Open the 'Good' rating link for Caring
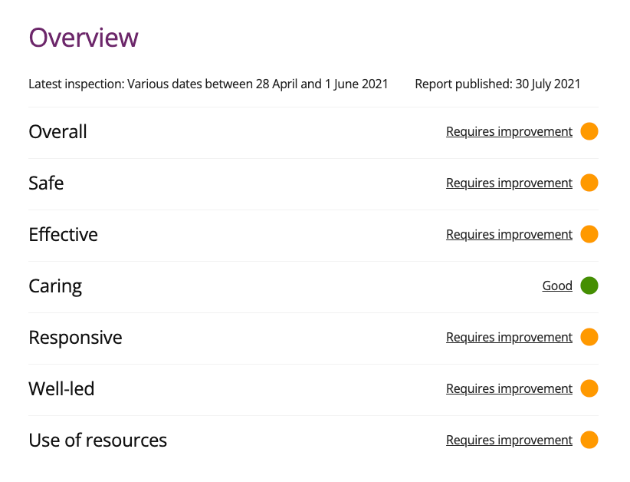The height and width of the screenshot is (482, 630). (557, 286)
